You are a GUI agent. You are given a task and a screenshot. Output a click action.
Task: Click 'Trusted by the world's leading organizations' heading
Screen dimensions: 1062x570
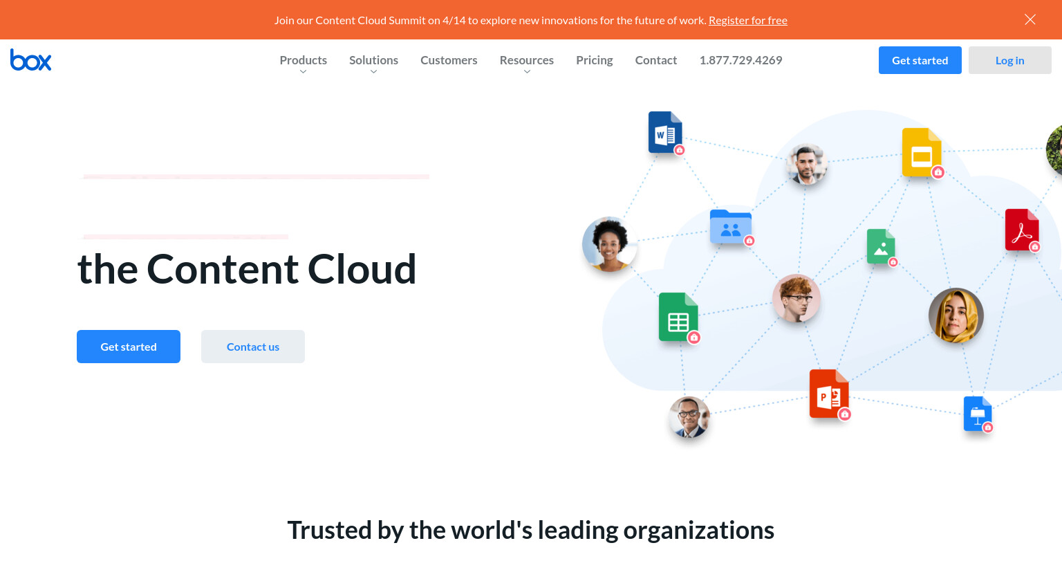[531, 531]
